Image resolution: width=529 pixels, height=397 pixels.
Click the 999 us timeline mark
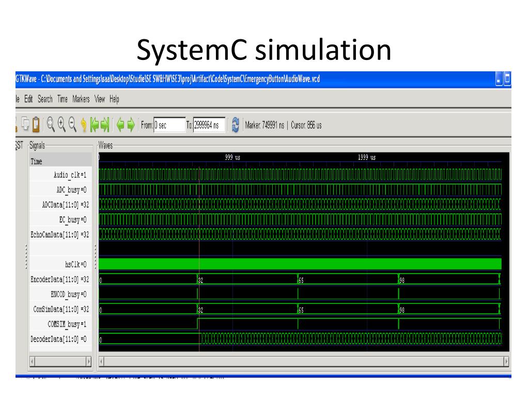tap(232, 157)
